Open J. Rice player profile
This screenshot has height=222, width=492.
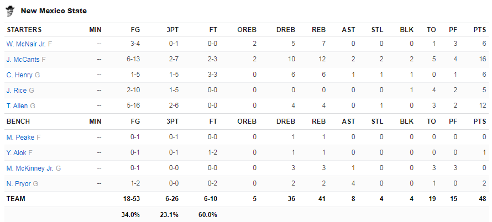[x=17, y=91]
